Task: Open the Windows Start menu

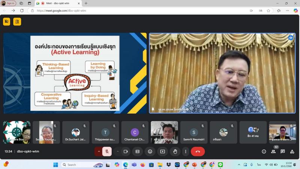Action: point(55,165)
